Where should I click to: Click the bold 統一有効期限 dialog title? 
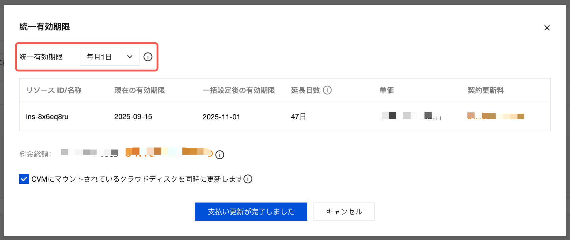[45, 27]
